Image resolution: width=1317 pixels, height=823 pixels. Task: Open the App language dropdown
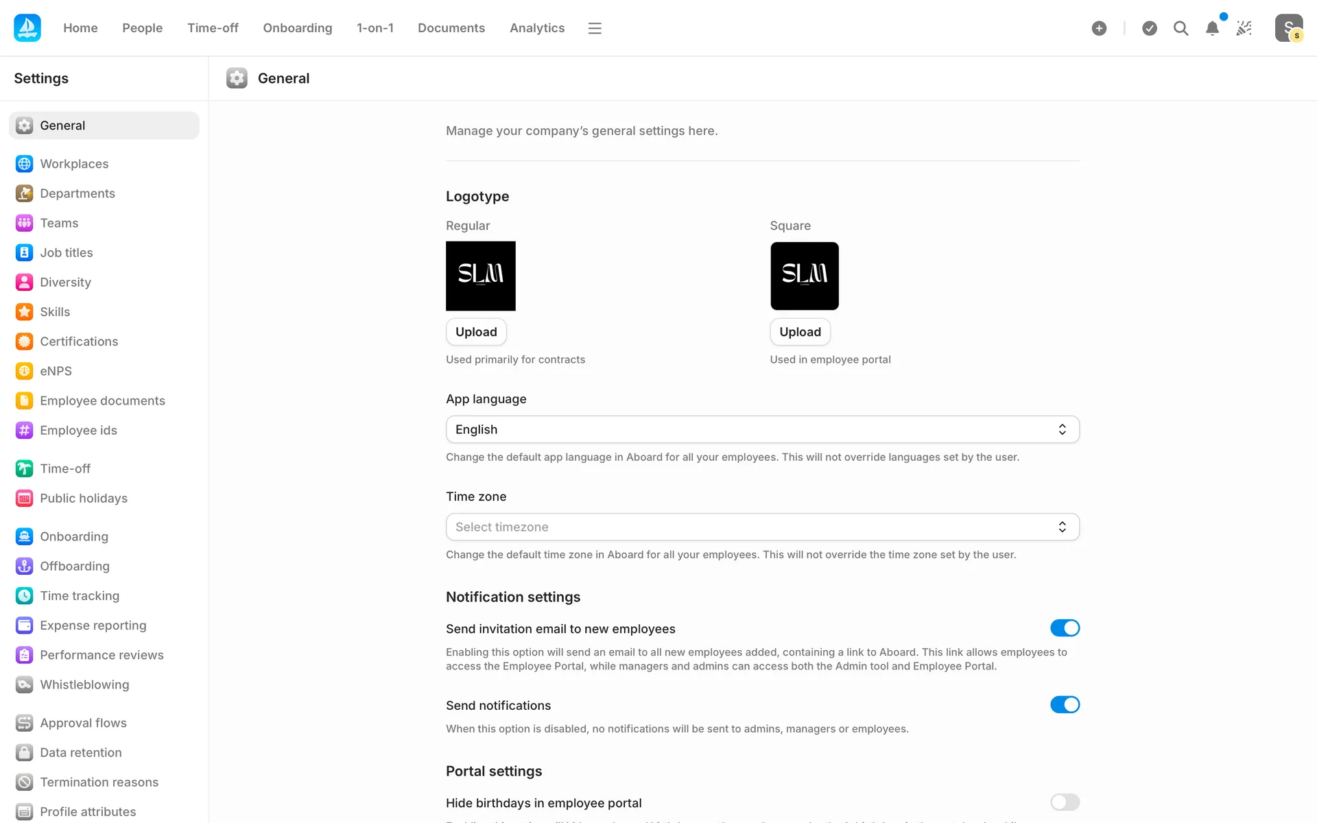(762, 429)
